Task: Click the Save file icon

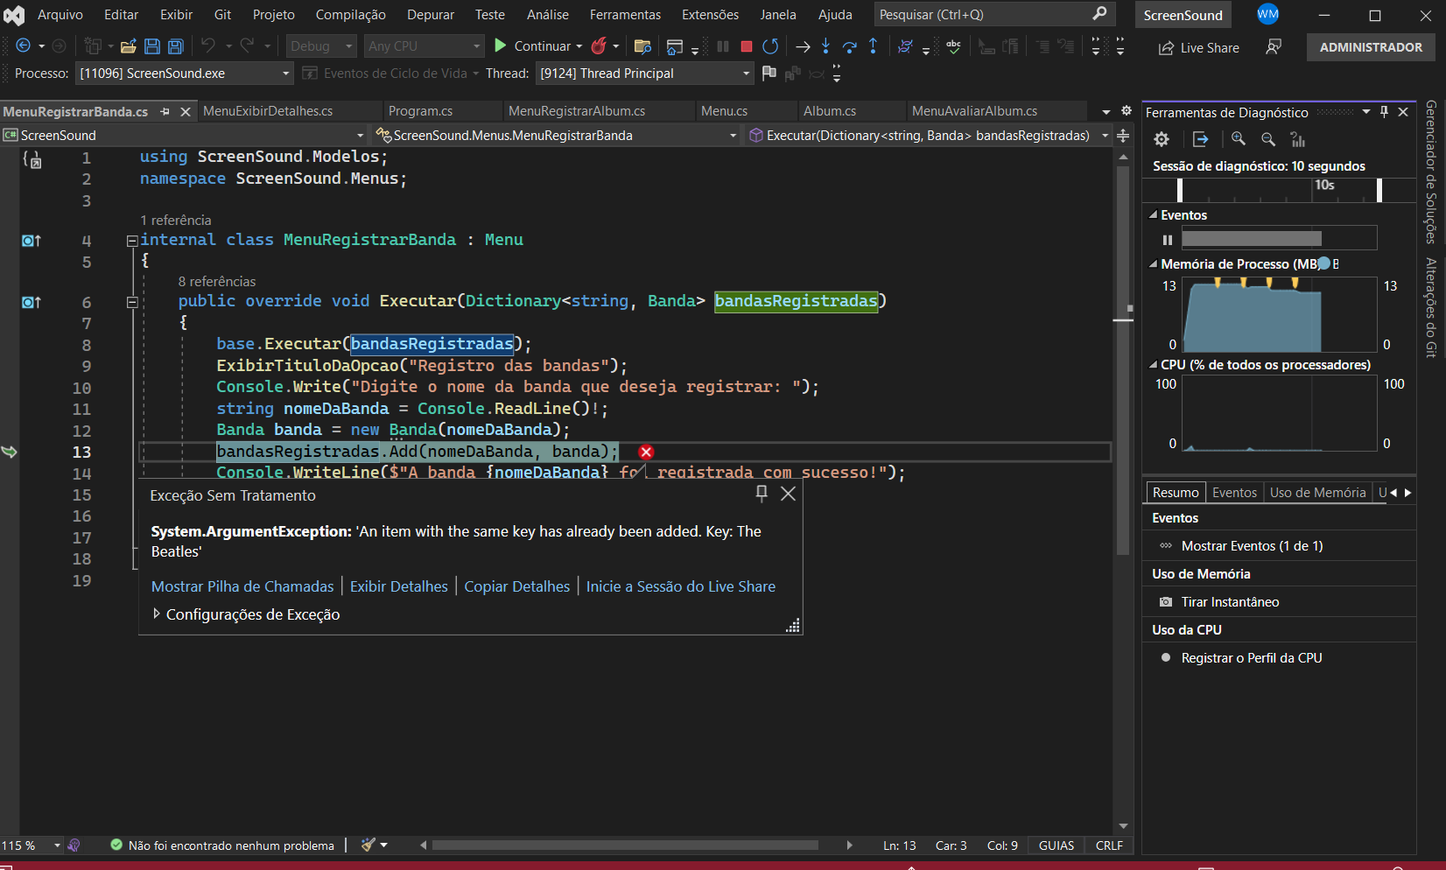Action: [152, 46]
